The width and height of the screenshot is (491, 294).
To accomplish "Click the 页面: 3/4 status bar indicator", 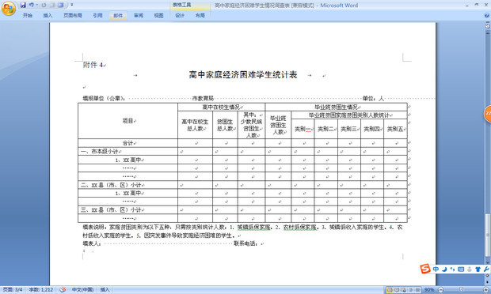I will point(13,290).
